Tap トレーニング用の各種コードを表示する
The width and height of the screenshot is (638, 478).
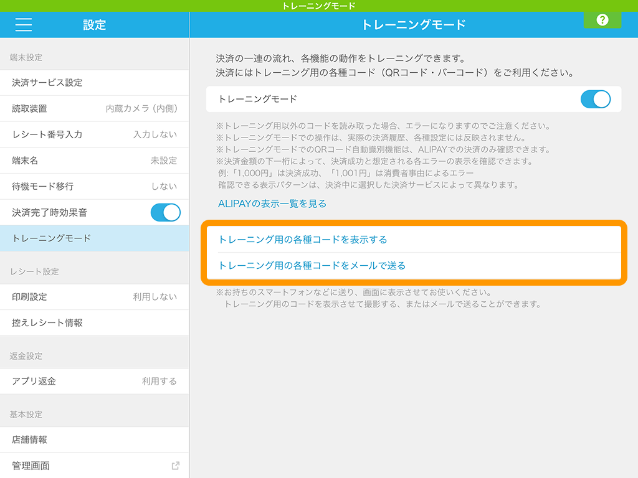(x=303, y=240)
